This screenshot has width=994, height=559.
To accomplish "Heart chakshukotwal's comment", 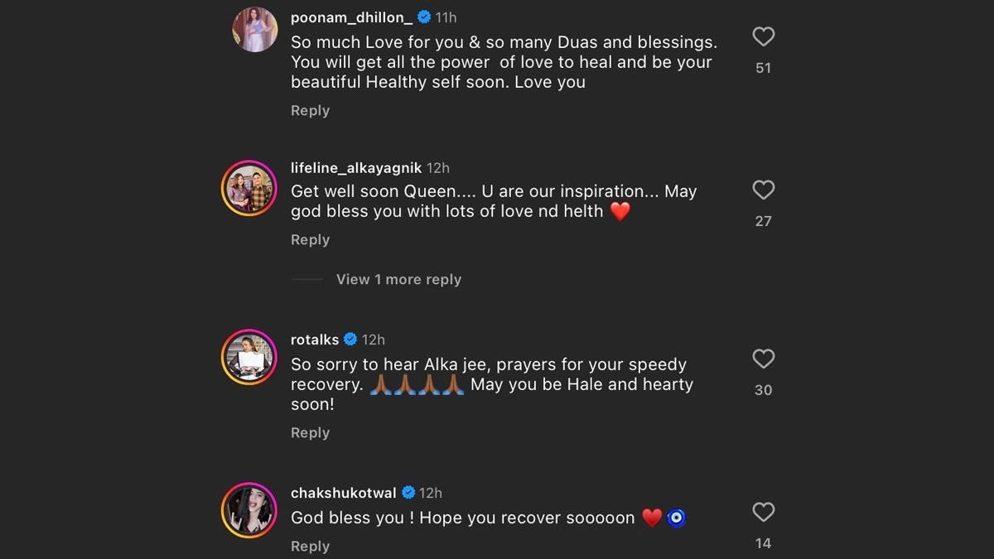I will tap(763, 513).
